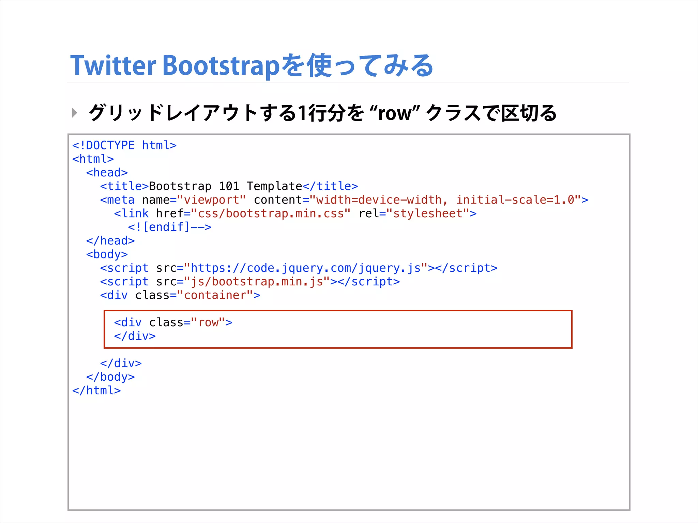This screenshot has height=523, width=698.
Task: Click the opening '<body>' tag line
Action: [107, 254]
